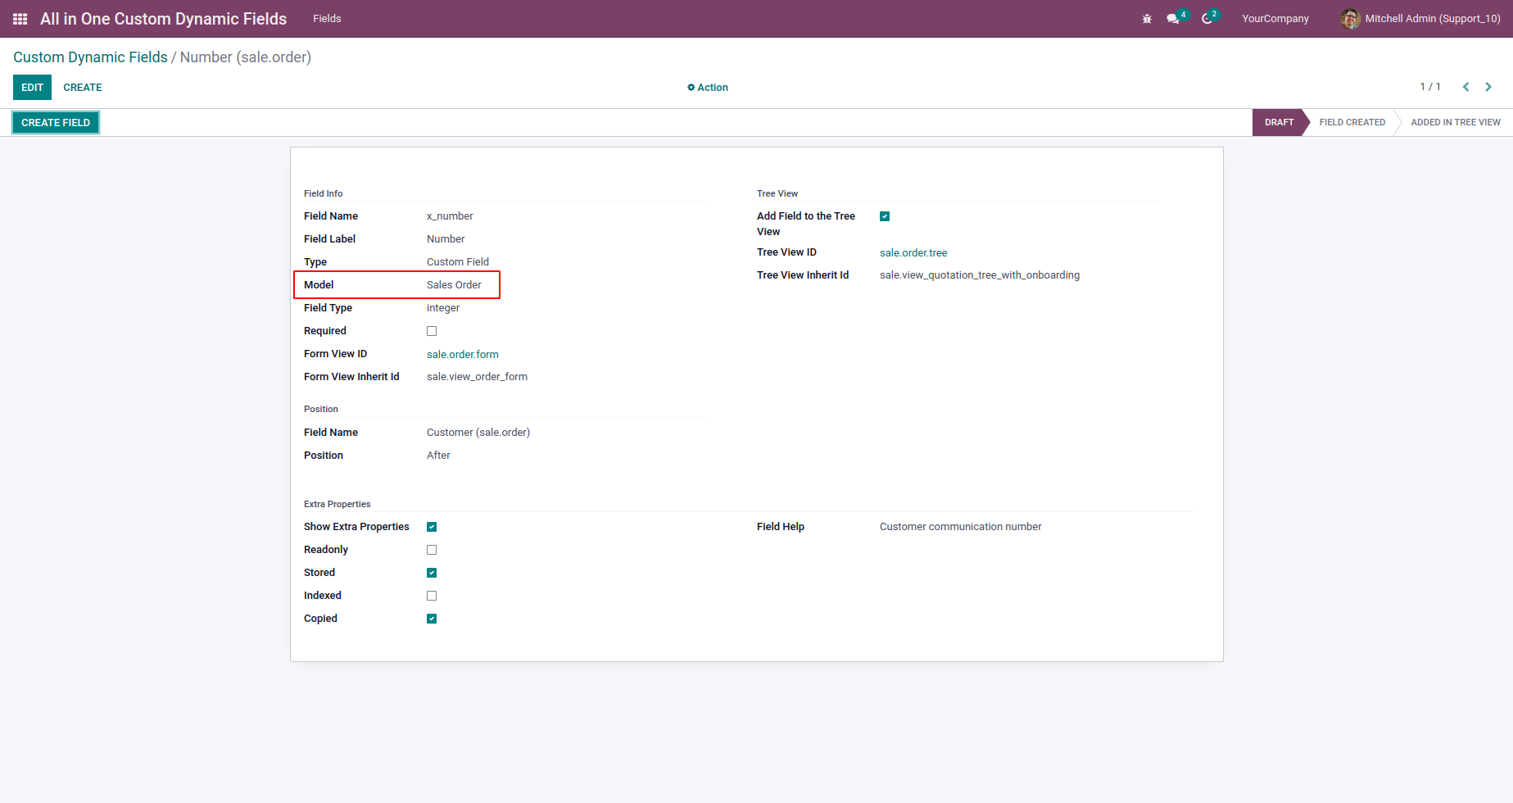Screen dimensions: 1513x803
Task: Go to previous record arrow
Action: point(1465,87)
